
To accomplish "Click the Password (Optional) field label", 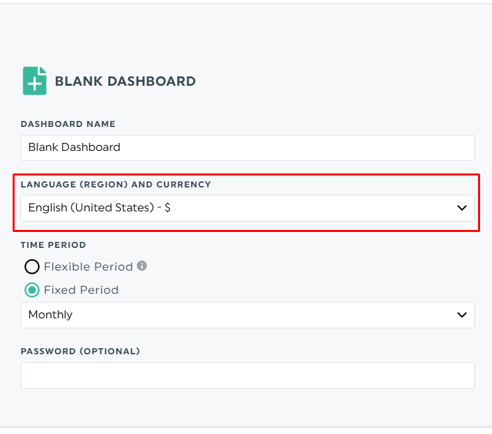I will (80, 351).
